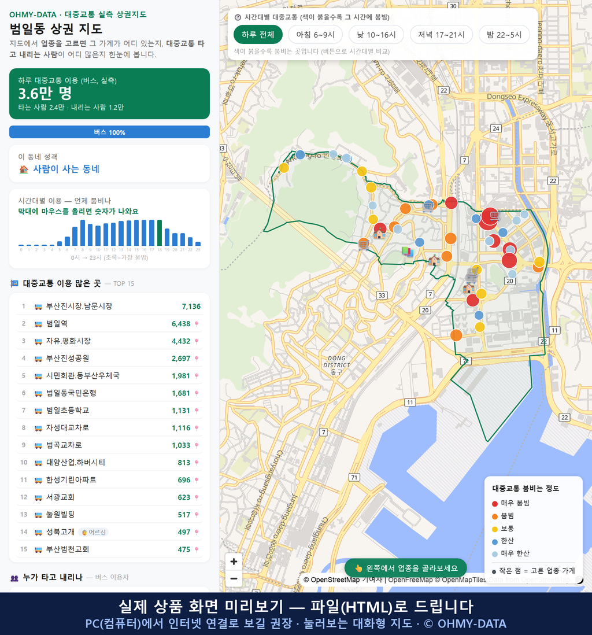Click the 범일동 상권 지도 title
This screenshot has width=592, height=635.
[56, 29]
